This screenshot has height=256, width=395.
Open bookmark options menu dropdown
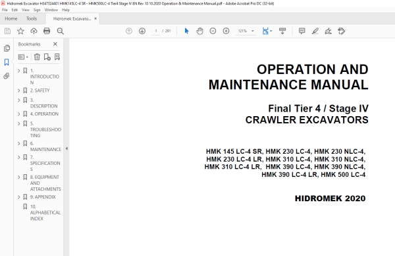pyautogui.click(x=23, y=57)
